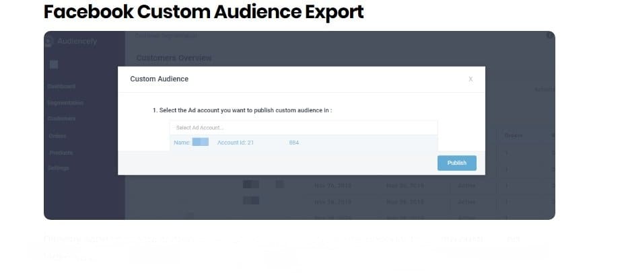Navigate to Products in the sidebar

(61, 153)
